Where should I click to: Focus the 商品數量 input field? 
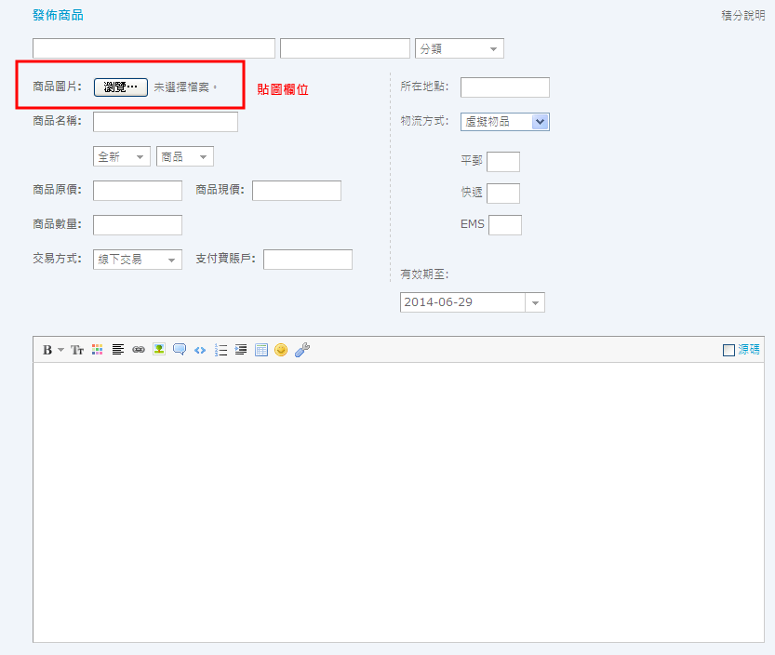(x=138, y=225)
